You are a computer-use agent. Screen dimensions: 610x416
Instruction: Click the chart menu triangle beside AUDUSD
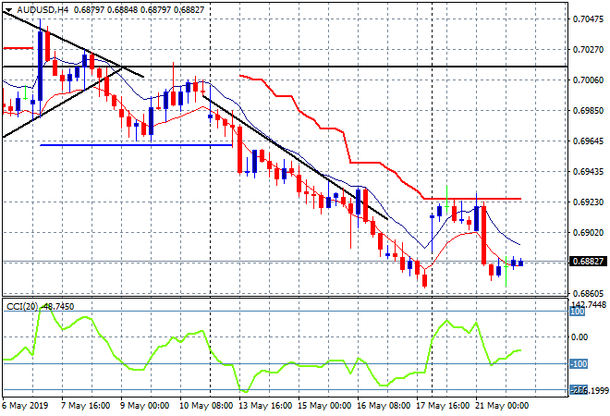pos(8,10)
